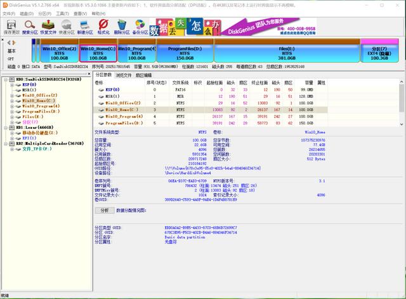The width and height of the screenshot is (406, 299).
Task: Click the 删除分区 delete partition icon
Action: point(122,26)
